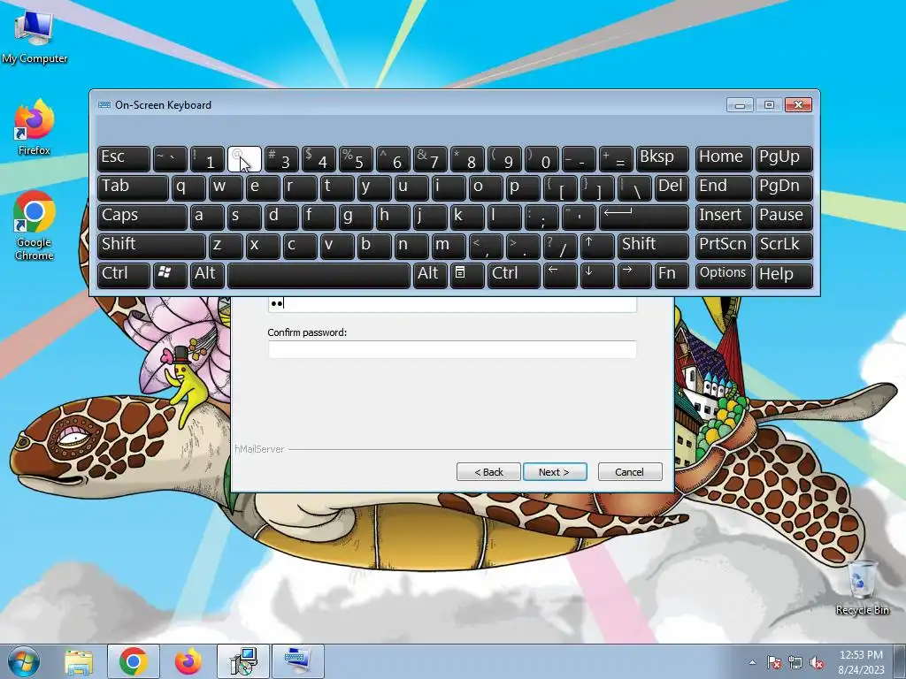Image resolution: width=906 pixels, height=679 pixels.
Task: Tap the right arrow key
Action: [633, 275]
